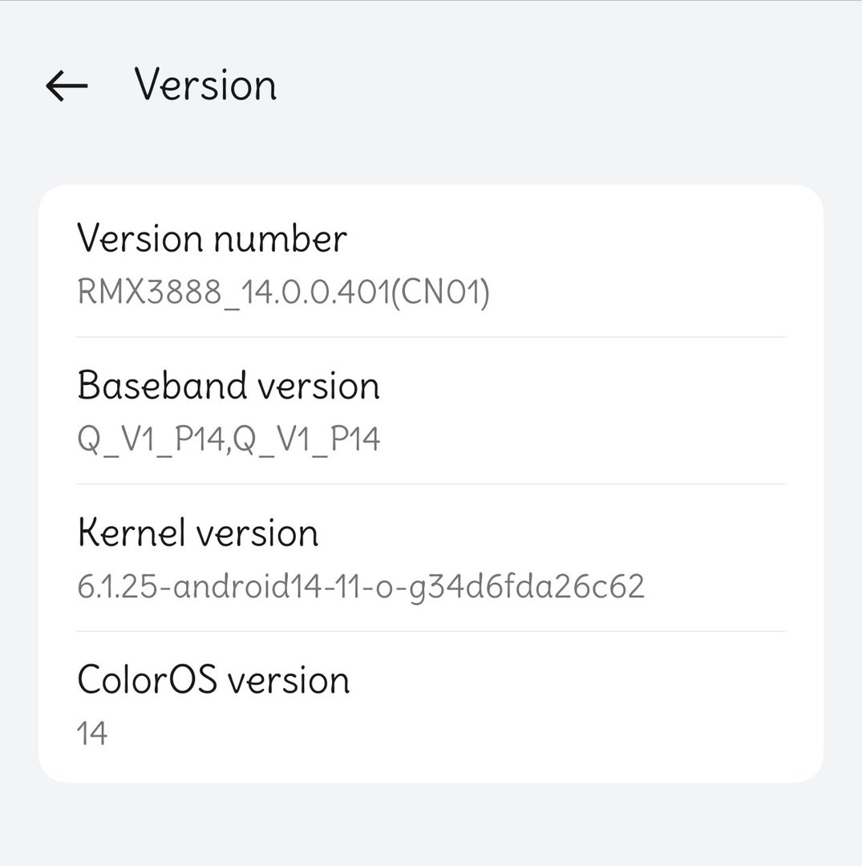The width and height of the screenshot is (862, 866).
Task: Open the Baseband version entry label
Action: point(229,386)
